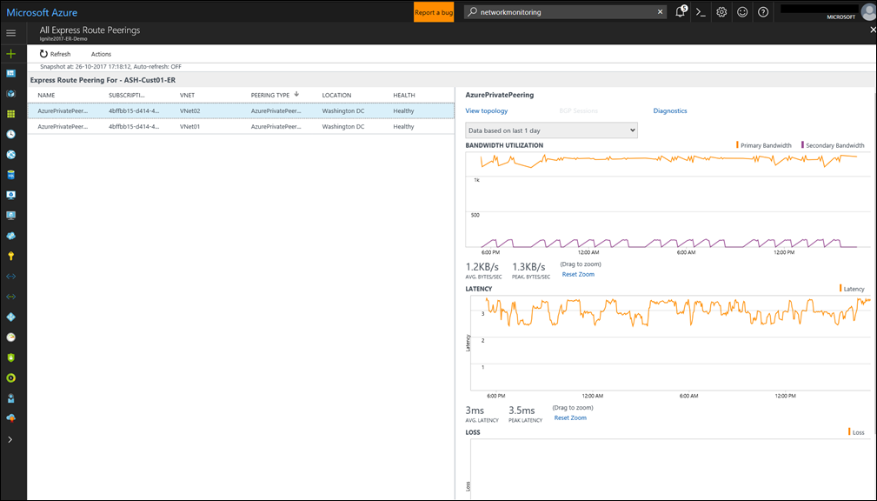Click Reset Zoom under bandwidth chart
The height and width of the screenshot is (501, 877).
coord(577,275)
